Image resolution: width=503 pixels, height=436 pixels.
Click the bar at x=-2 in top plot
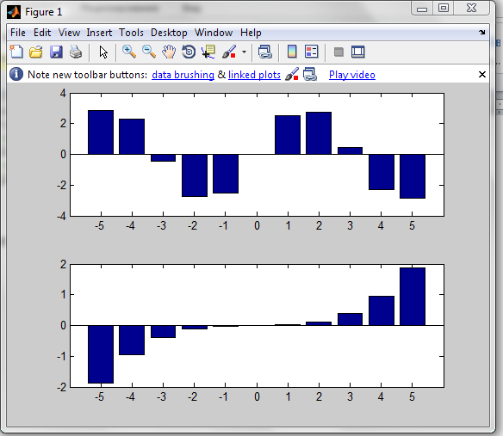tap(195, 175)
